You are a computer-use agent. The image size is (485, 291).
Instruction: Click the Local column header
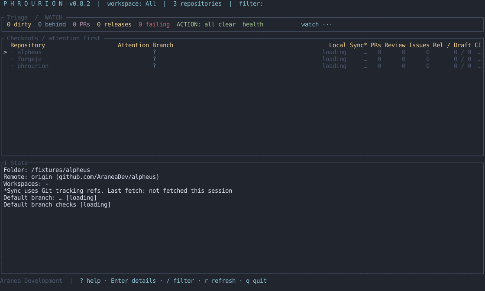point(337,45)
